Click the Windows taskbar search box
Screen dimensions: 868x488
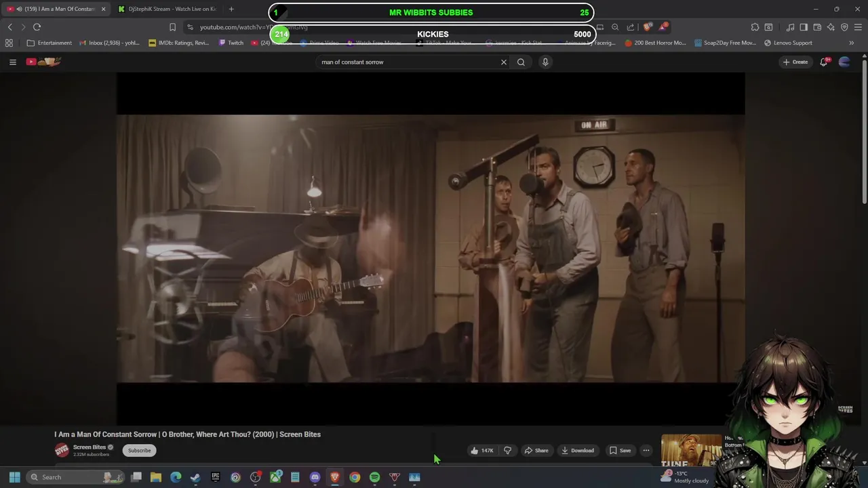(76, 477)
